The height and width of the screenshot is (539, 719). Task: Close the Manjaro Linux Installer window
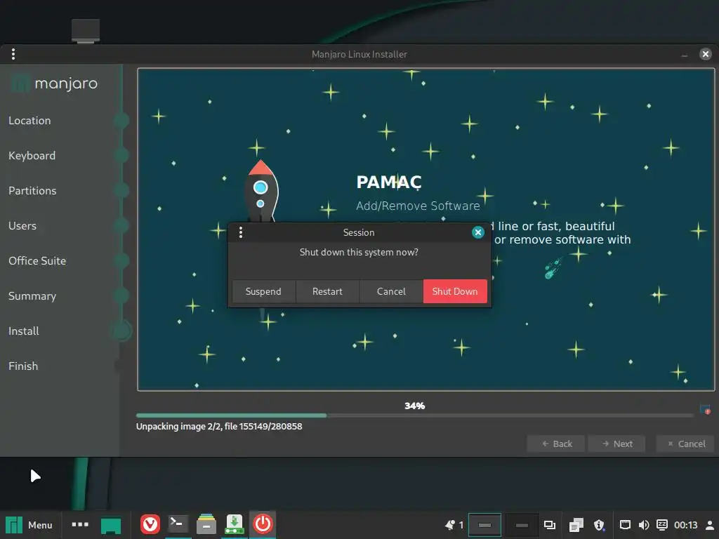pos(705,54)
